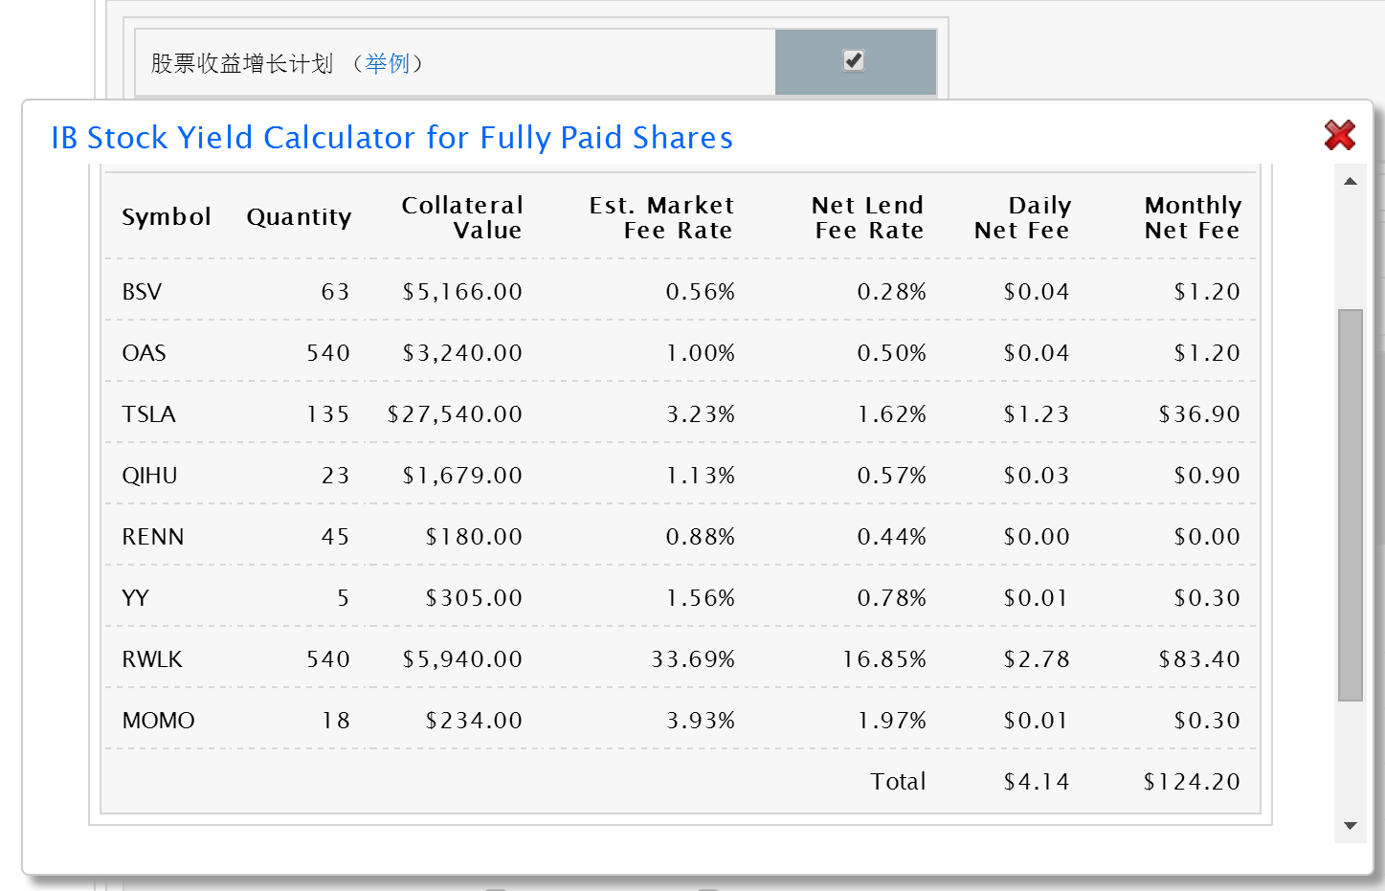Image resolution: width=1385 pixels, height=891 pixels.
Task: Select the Collateral Value column header
Action: pyautogui.click(x=462, y=217)
